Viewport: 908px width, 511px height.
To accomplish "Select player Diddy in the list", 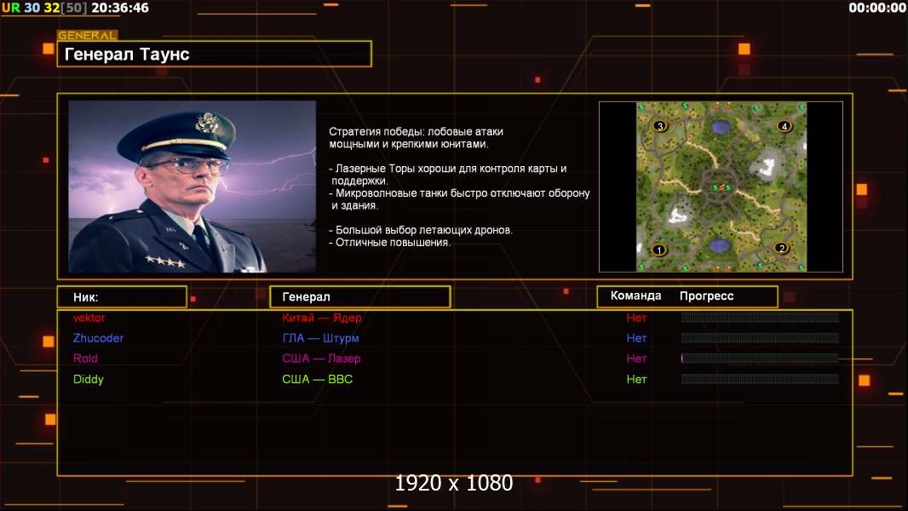I will click(88, 379).
